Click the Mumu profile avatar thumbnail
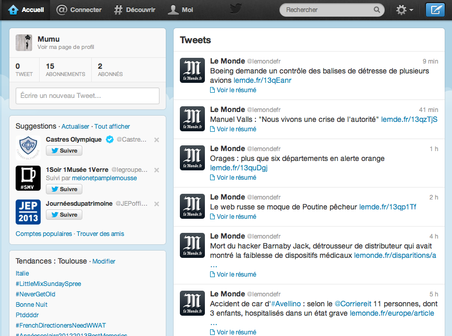This screenshot has height=336, width=452. 24,43
